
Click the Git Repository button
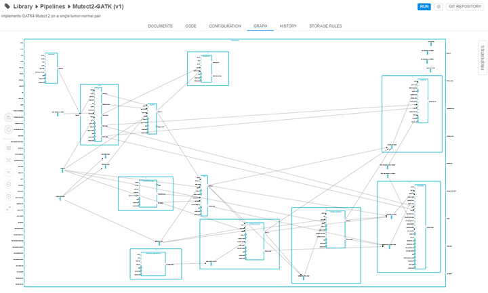point(464,6)
